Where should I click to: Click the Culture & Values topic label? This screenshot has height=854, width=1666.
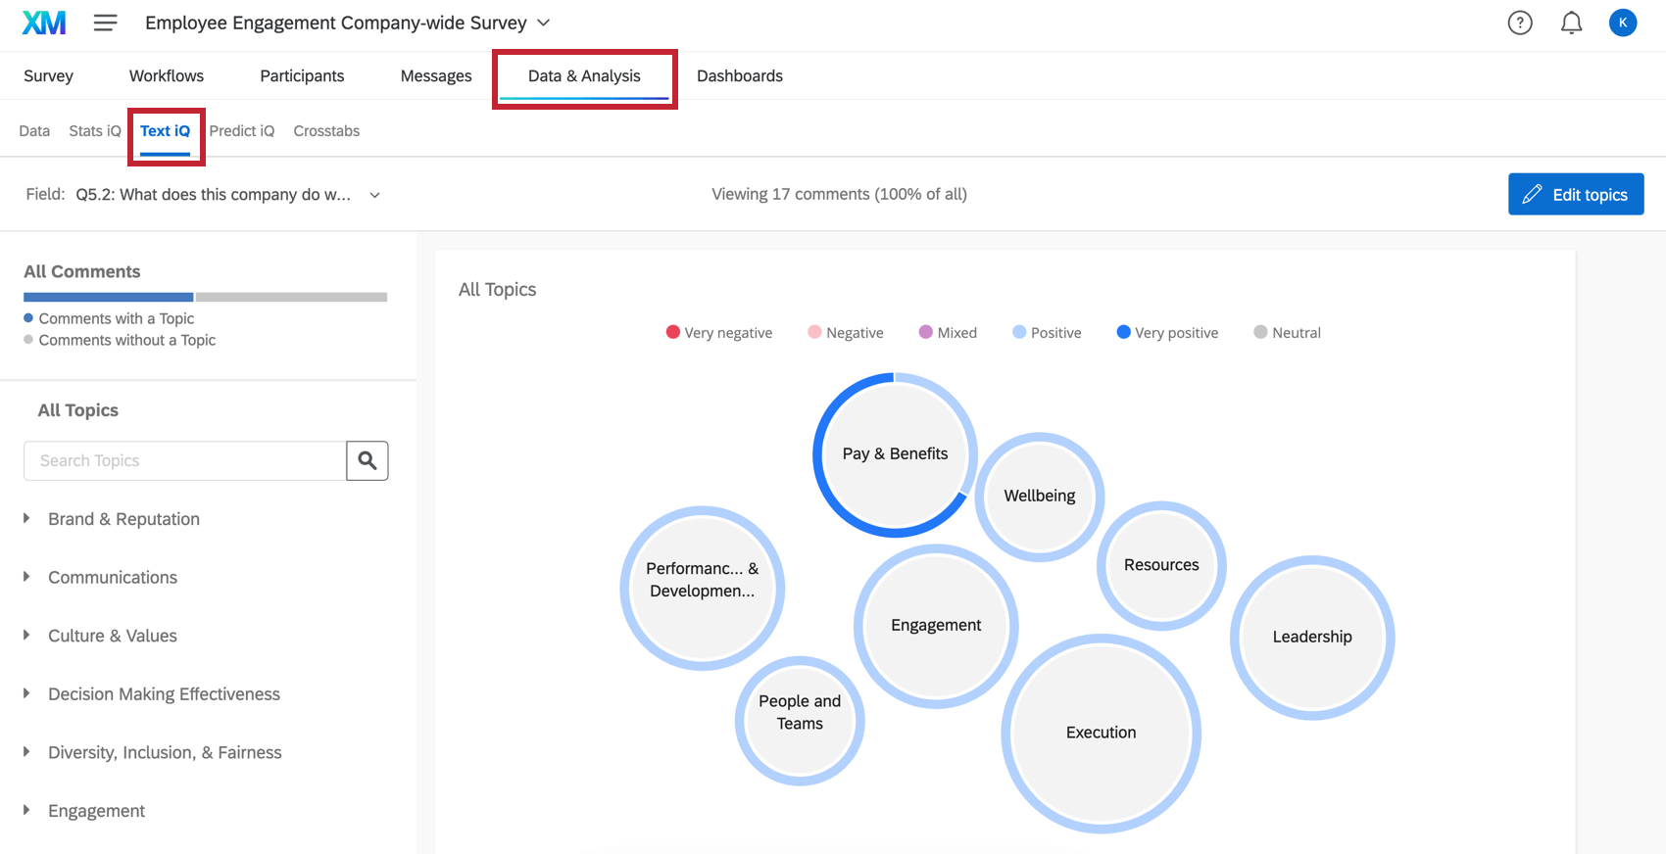(x=113, y=636)
